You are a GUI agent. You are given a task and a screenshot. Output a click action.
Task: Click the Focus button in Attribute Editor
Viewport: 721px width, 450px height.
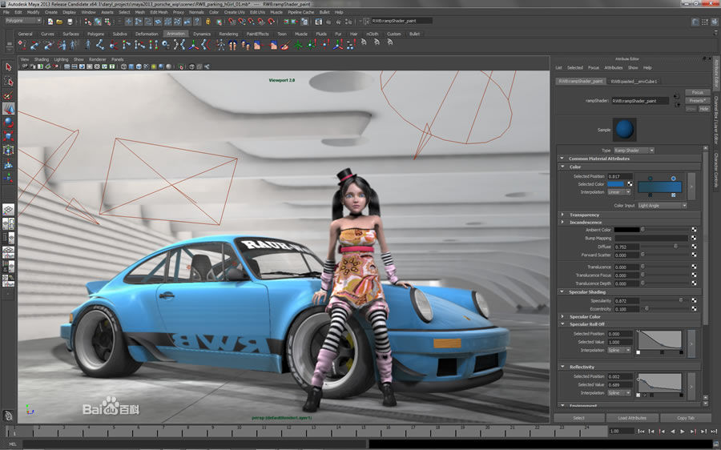[698, 92]
